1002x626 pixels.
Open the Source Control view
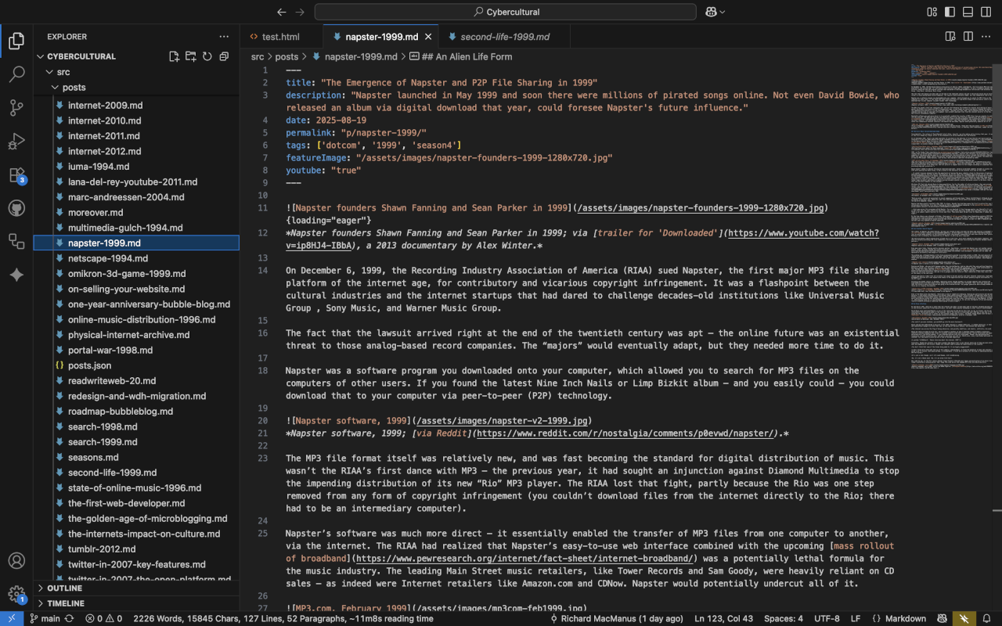(x=16, y=108)
